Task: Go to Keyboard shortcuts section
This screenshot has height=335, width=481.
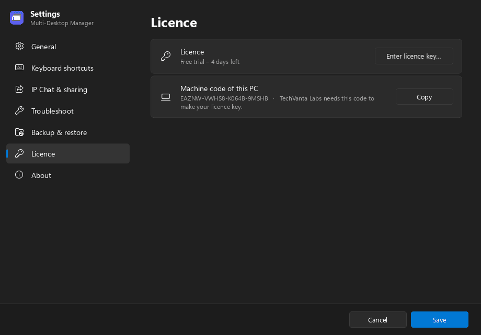Action: click(68, 68)
